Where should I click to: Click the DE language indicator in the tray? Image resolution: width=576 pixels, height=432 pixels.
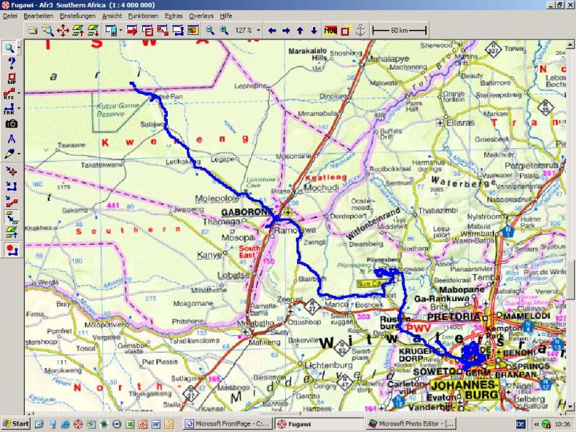[x=521, y=424]
